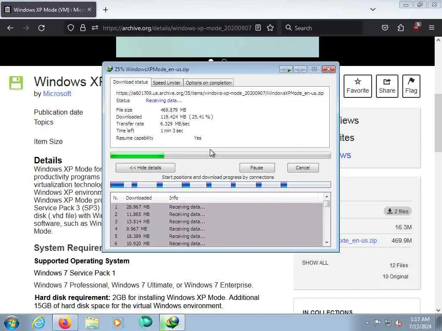Click SHOW ALL files link
Screen dimensions: 442x331
[x=315, y=263]
